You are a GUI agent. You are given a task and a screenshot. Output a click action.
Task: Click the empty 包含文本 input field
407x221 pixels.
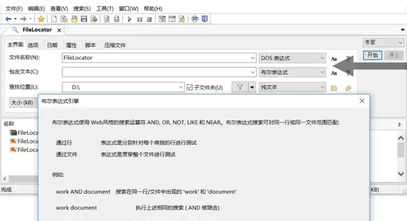tap(159, 72)
